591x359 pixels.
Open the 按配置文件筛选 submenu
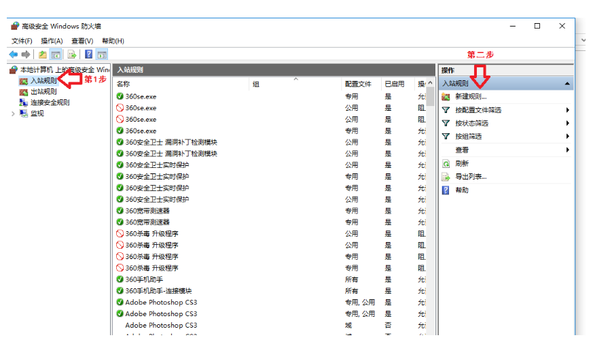505,110
